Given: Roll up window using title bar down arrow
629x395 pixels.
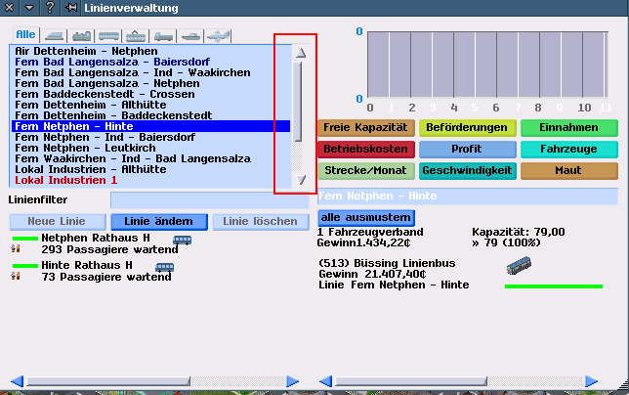Looking at the screenshot, I should click(x=29, y=8).
